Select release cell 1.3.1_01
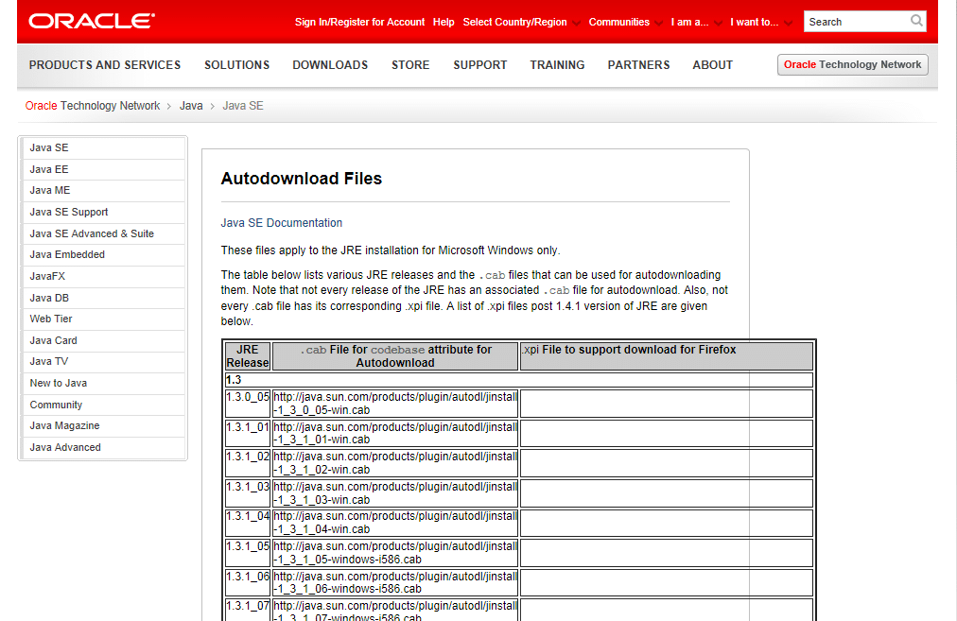The height and width of the screenshot is (621, 957). coord(247,433)
